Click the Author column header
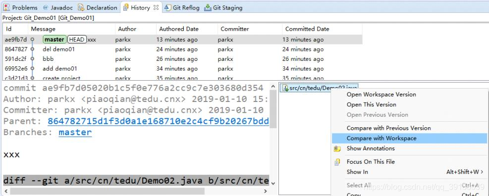The height and width of the screenshot is (196, 489). click(136, 29)
